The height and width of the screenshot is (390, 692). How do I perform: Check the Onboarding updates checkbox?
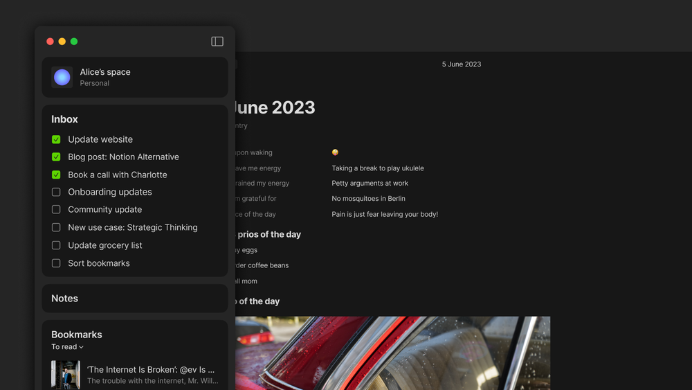(56, 192)
